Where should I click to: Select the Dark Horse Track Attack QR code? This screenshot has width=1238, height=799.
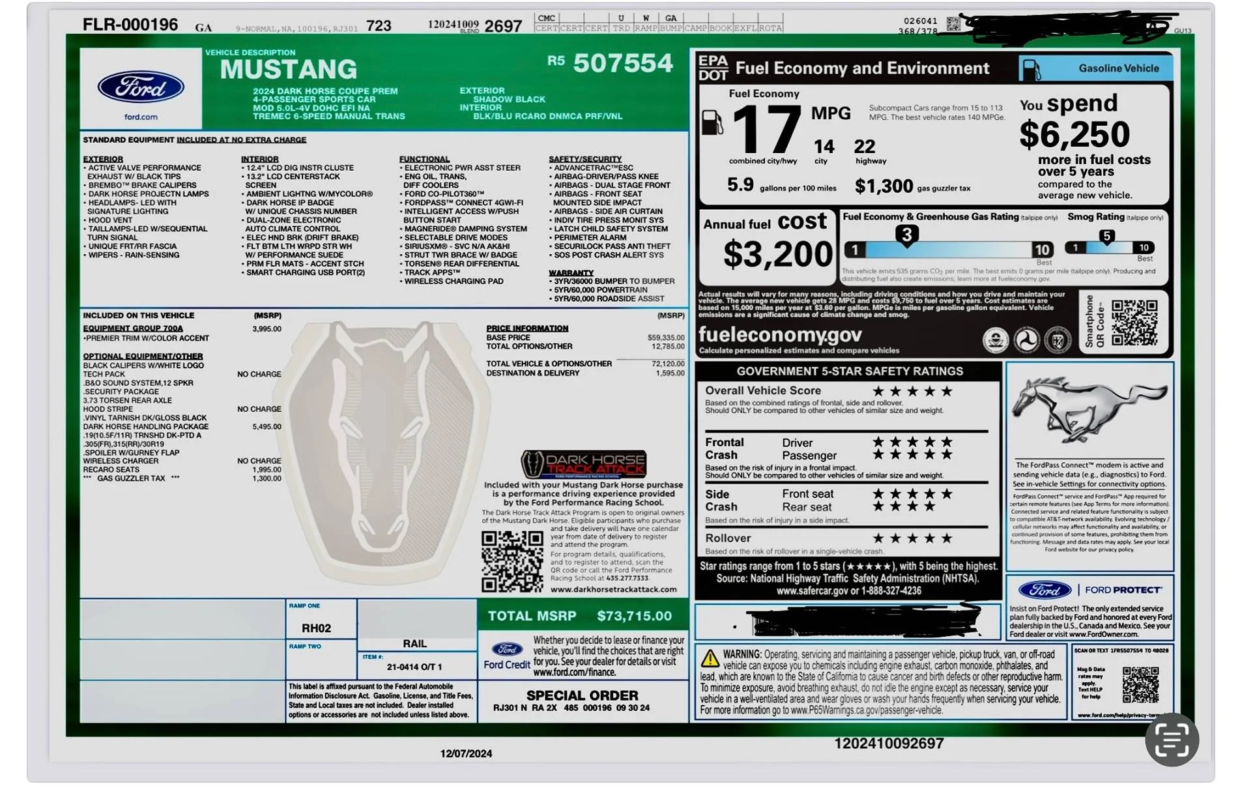(512, 561)
